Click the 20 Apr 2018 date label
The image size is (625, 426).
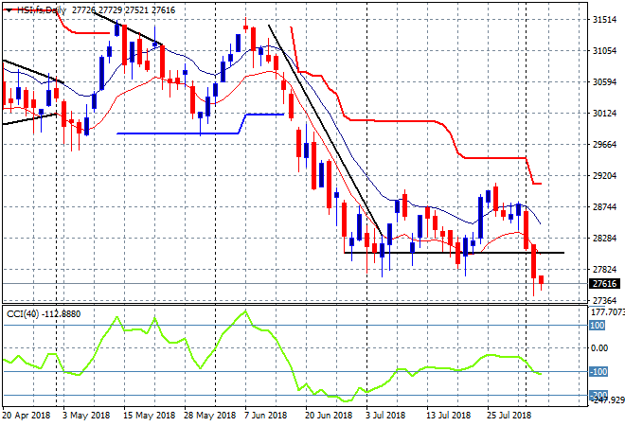coord(27,416)
